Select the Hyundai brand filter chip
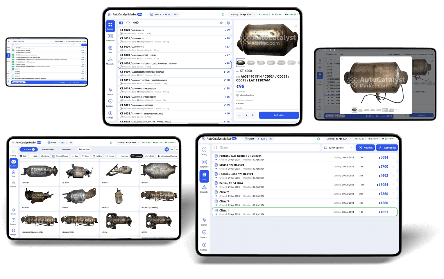Viewport: 444px width, 279px height. pos(137,156)
